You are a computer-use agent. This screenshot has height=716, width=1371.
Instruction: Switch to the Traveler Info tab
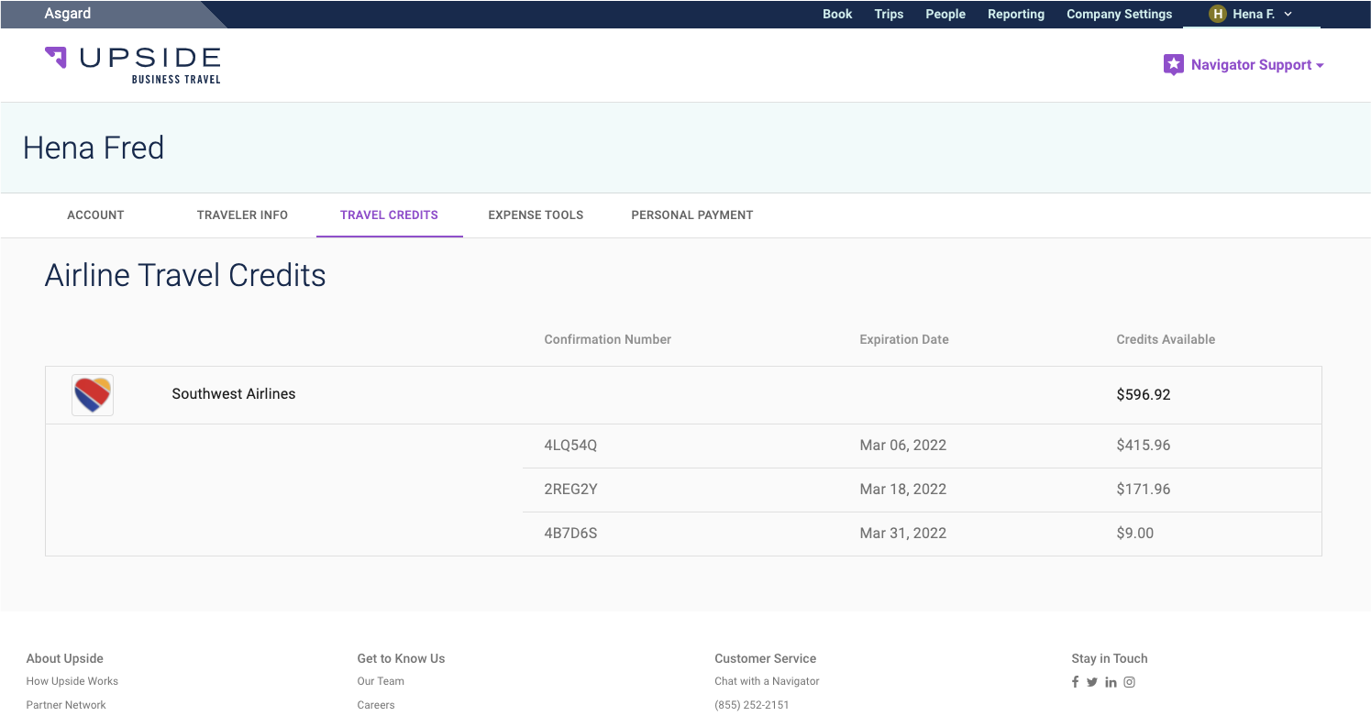[x=242, y=215]
